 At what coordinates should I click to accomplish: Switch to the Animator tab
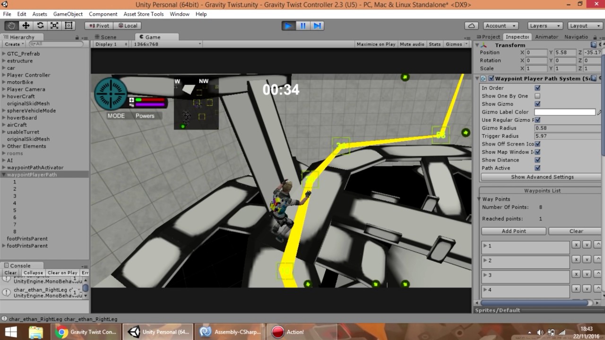(546, 37)
